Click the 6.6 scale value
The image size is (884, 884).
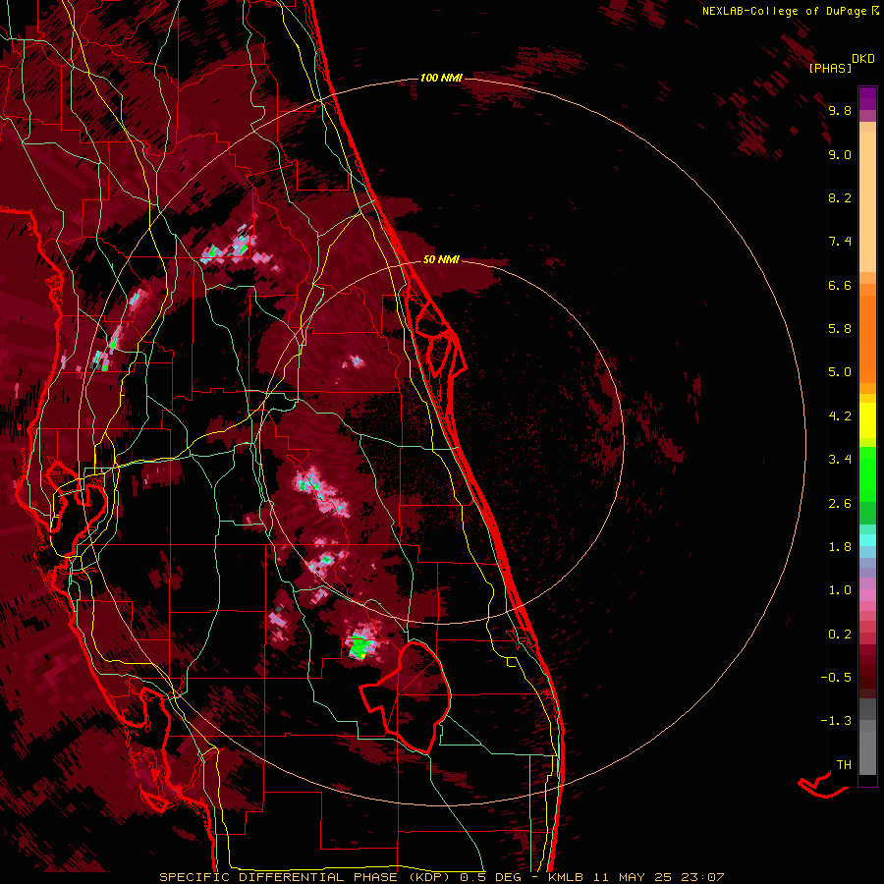(x=840, y=286)
